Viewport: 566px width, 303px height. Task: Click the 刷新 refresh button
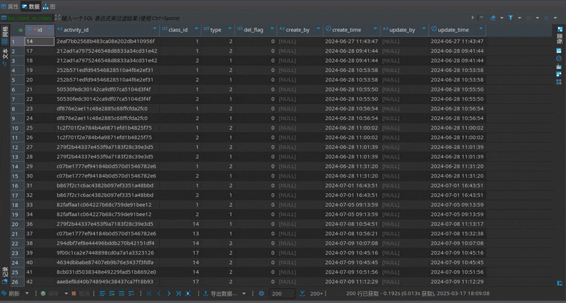coord(11,294)
